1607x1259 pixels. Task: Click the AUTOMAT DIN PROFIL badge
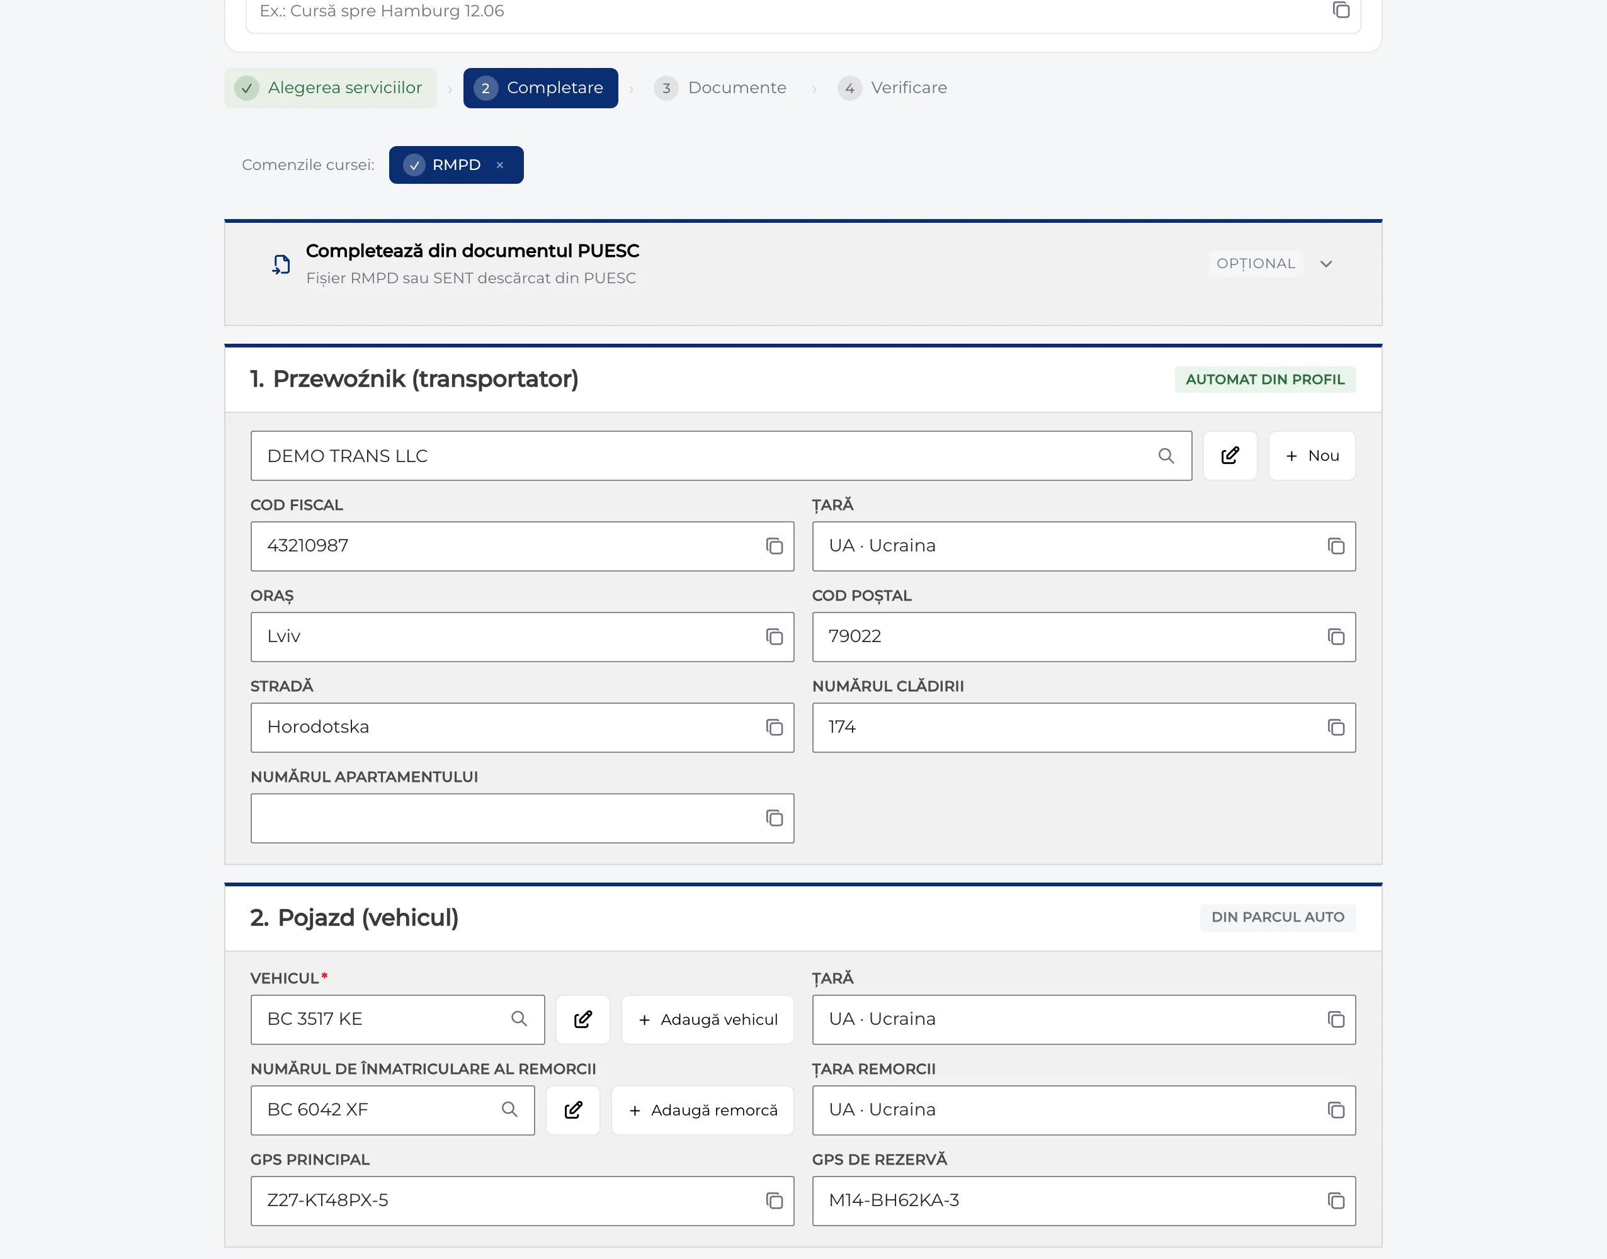[1265, 380]
